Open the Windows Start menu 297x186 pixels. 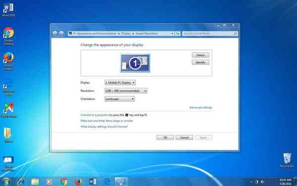click(6, 182)
